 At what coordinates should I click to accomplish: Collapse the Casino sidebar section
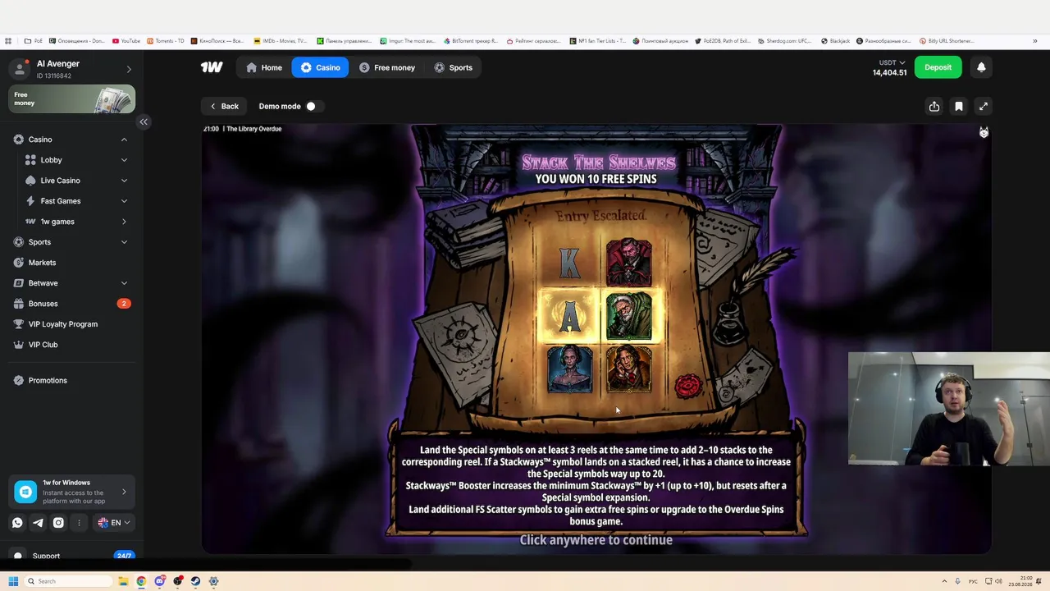(x=124, y=140)
